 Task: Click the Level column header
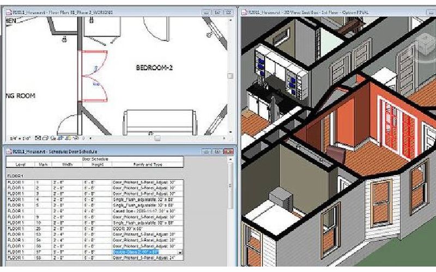(x=20, y=165)
